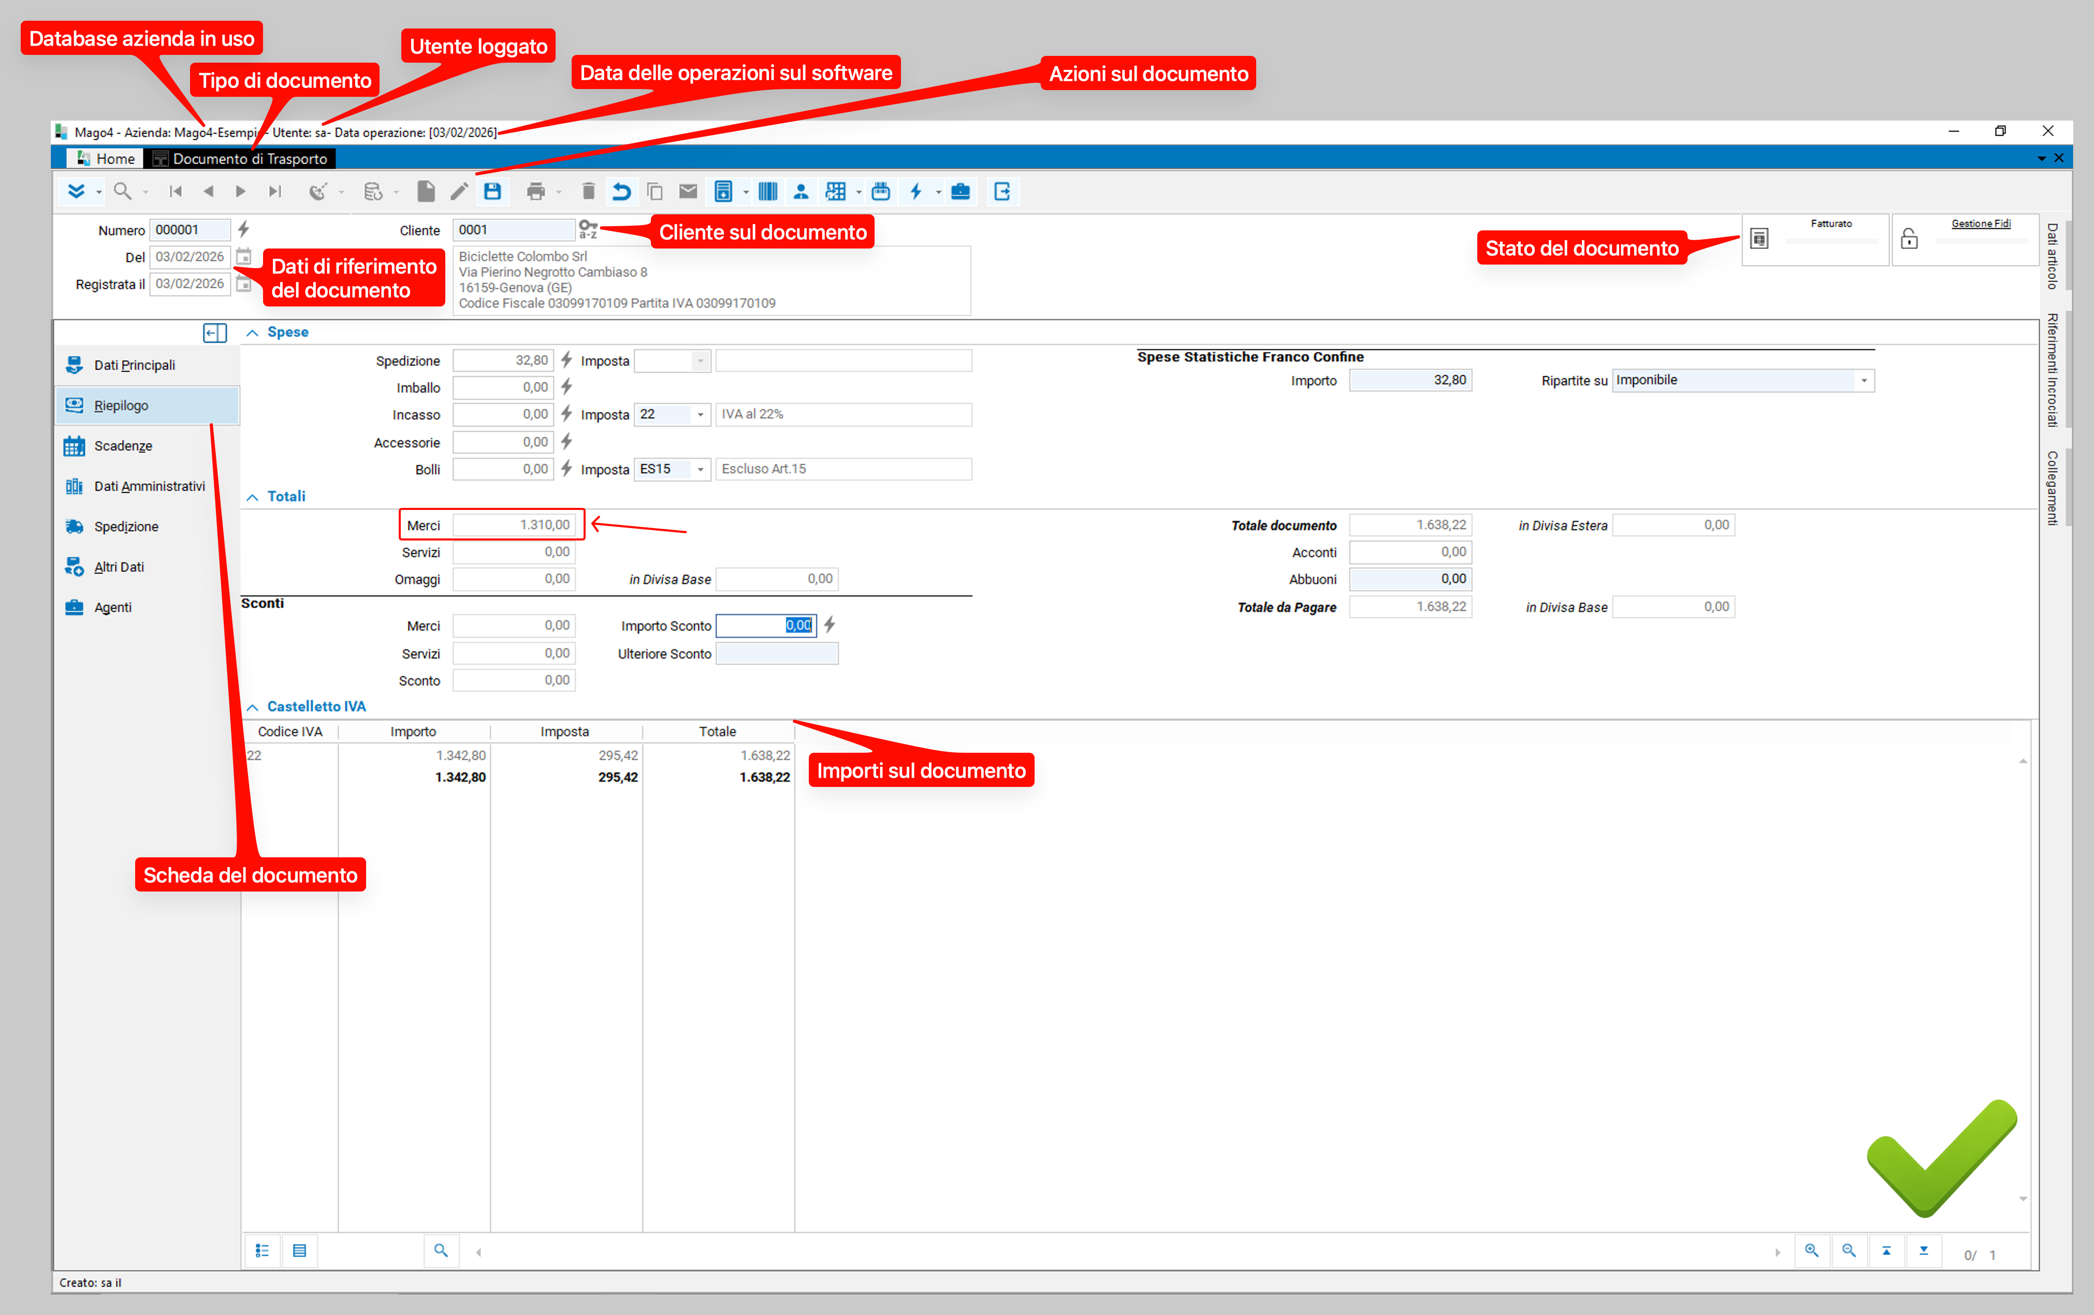Open Spedizione Imposta empty dropdown
This screenshot has width=2094, height=1315.
[700, 360]
